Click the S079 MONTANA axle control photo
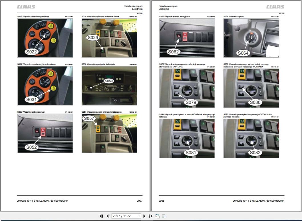The height and width of the screenshot is (221, 302). [x=187, y=88]
